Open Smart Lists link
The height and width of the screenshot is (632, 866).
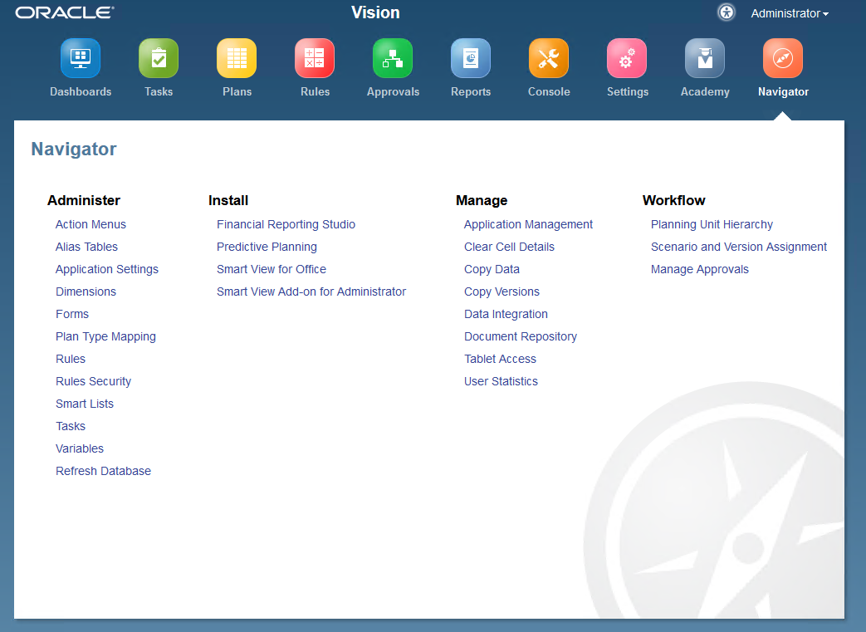[85, 404]
